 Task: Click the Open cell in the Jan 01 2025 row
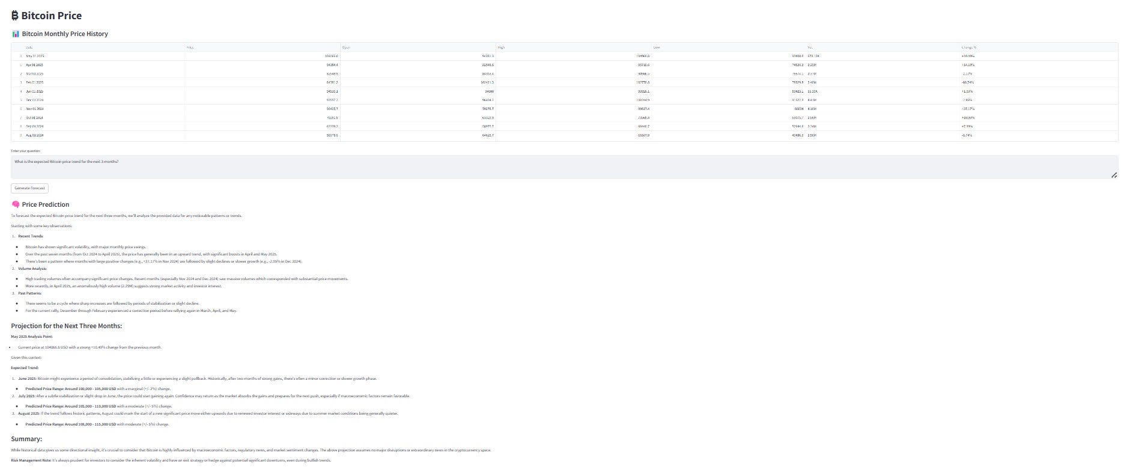[418, 91]
